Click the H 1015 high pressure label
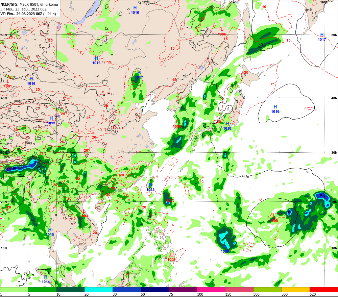 [x=51, y=121]
